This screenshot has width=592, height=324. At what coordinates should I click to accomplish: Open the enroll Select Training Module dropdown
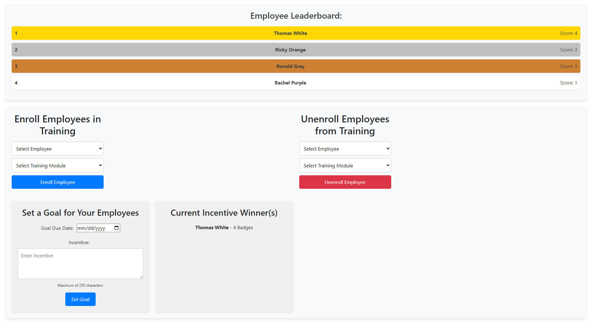[58, 166]
